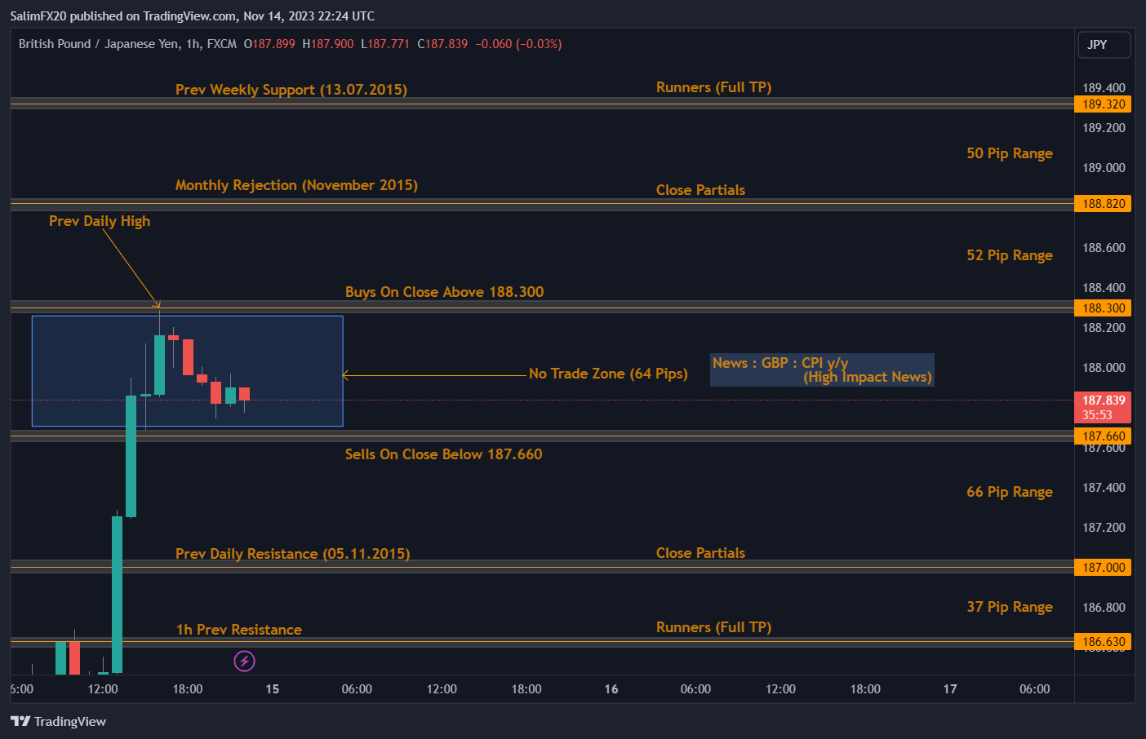
Task: Click the '1h Prev Resistance' label
Action: click(x=239, y=630)
